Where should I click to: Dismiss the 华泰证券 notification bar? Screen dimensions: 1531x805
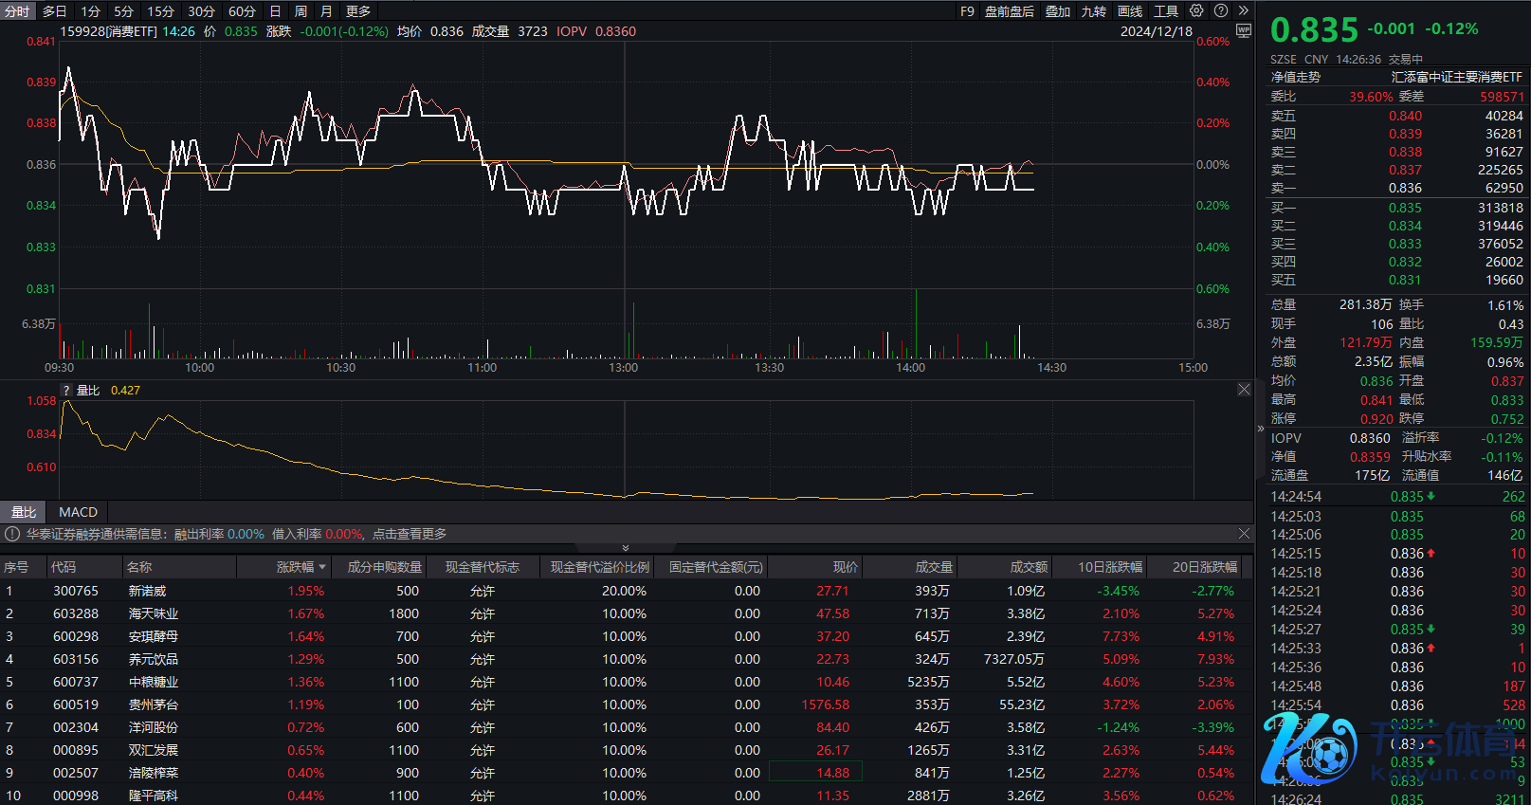coord(1244,534)
